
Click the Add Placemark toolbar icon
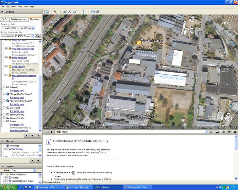(x=55, y=12)
